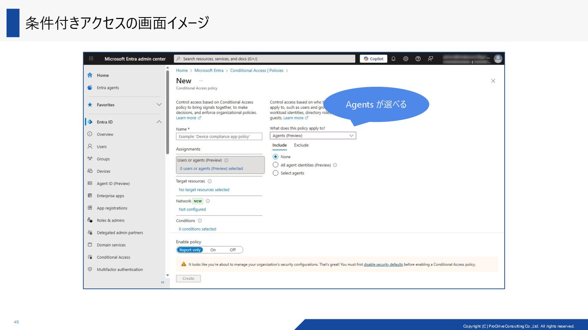Click the Overview info icon
The image size is (588, 330).
tap(90, 134)
